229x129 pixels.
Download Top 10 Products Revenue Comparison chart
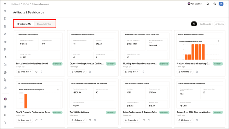pyautogui.click(x=58, y=90)
